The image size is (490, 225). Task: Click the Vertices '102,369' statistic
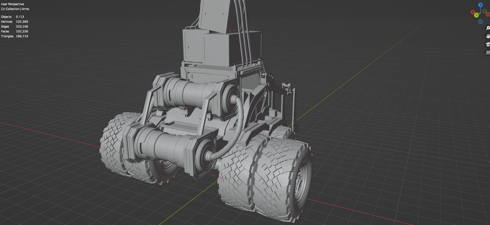coord(22,22)
